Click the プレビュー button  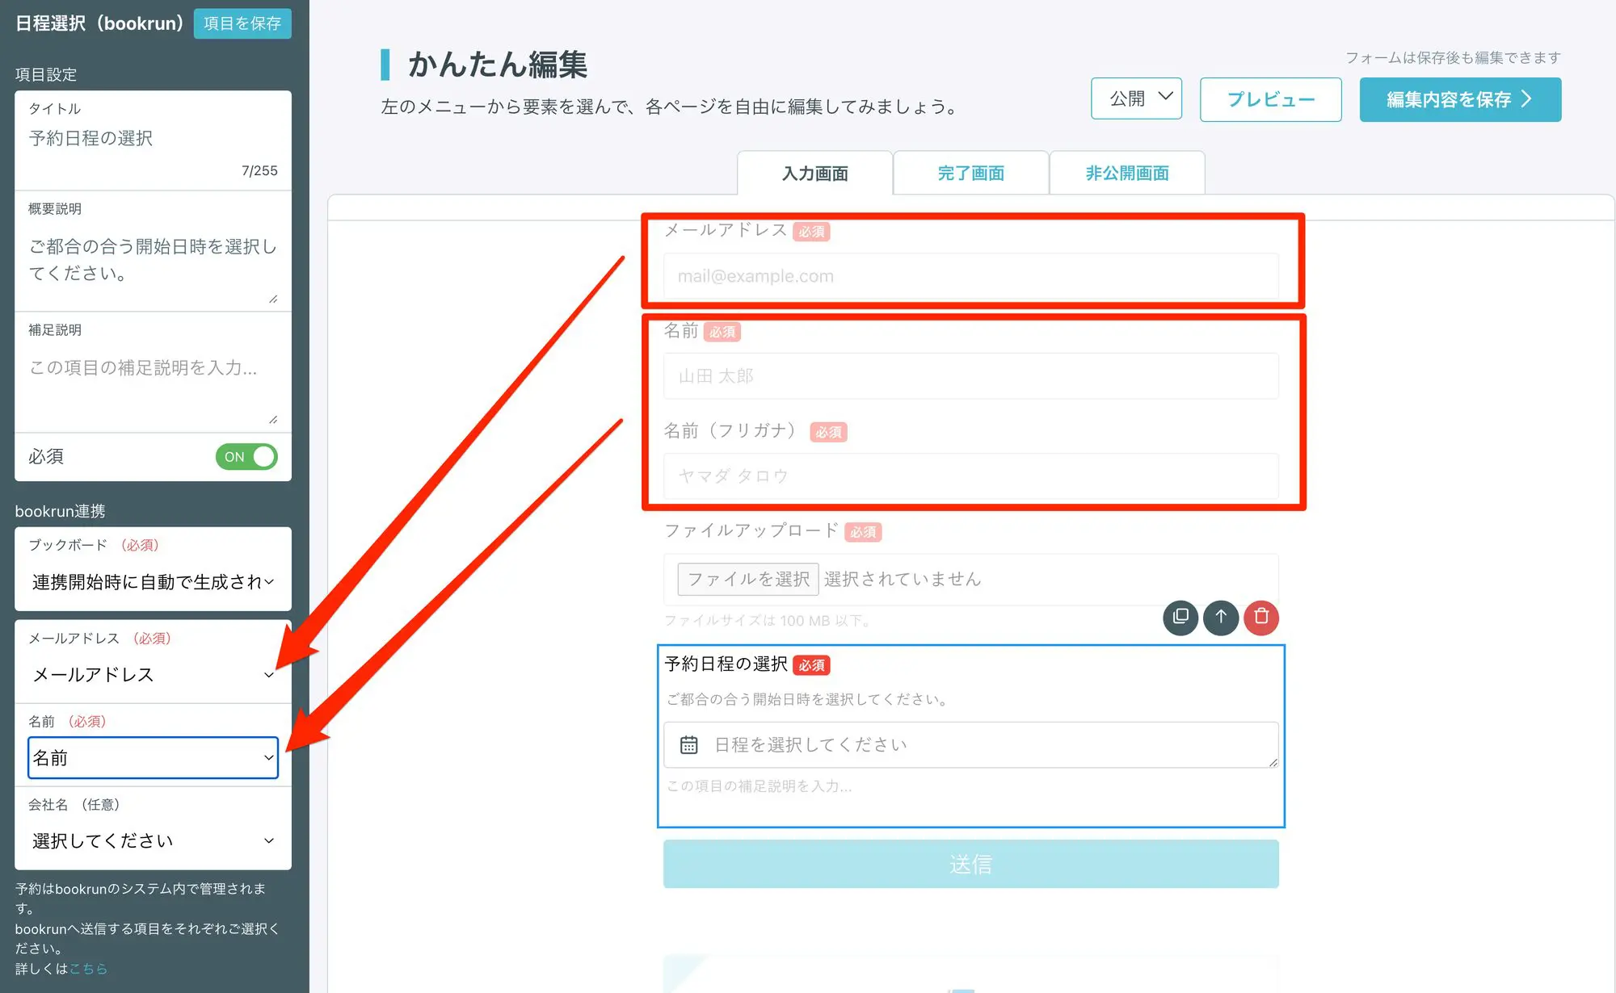click(x=1271, y=99)
